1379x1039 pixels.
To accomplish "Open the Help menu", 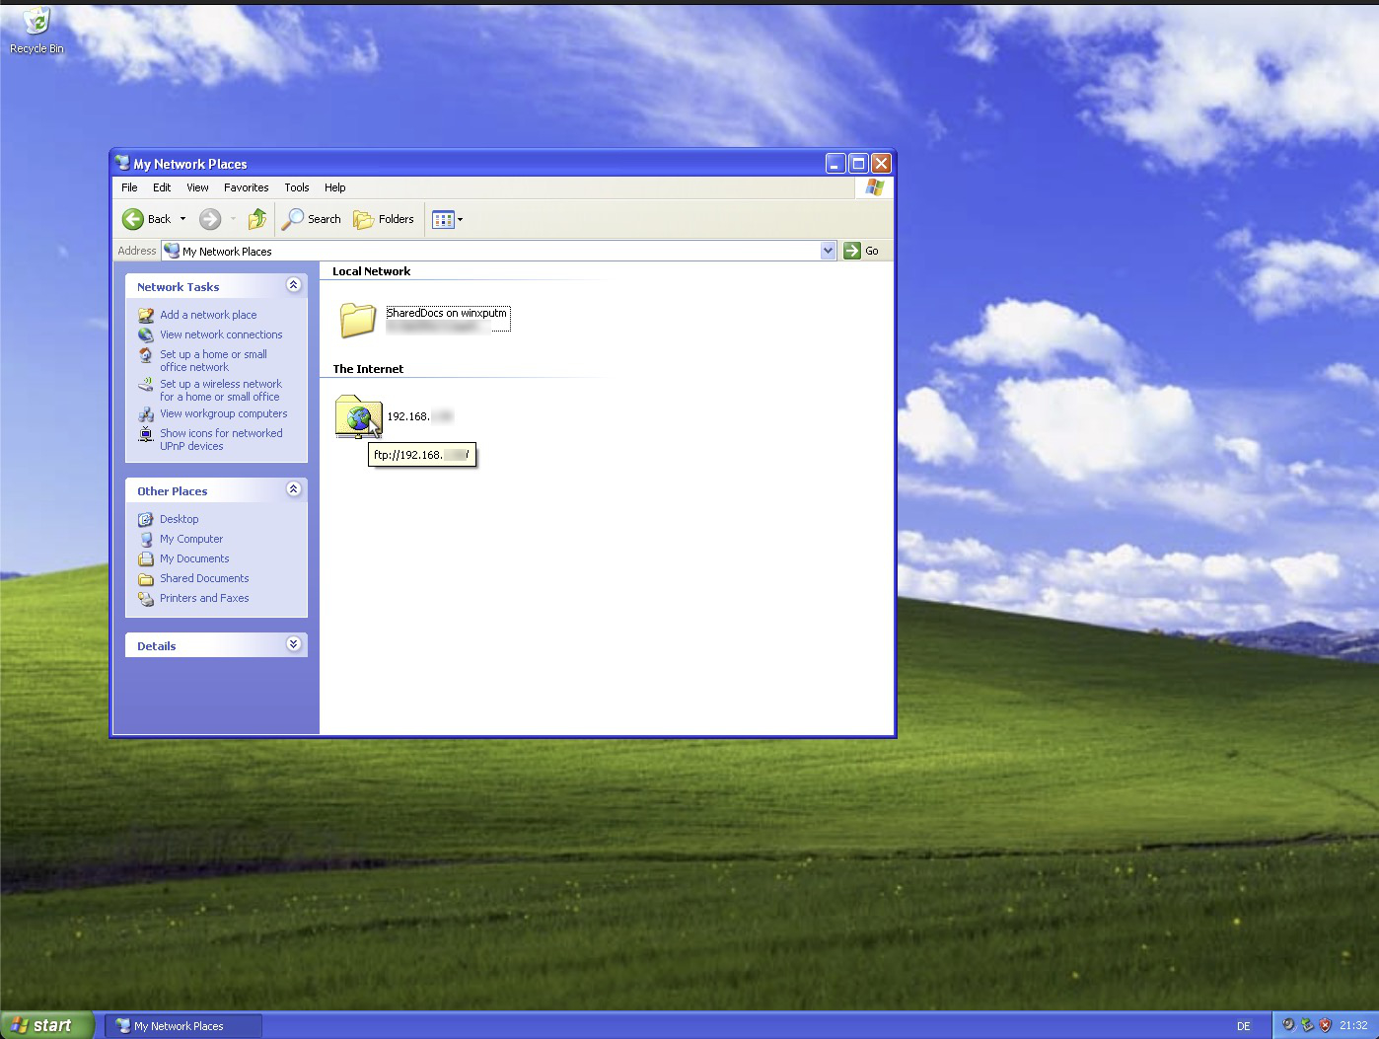I will click(x=335, y=187).
